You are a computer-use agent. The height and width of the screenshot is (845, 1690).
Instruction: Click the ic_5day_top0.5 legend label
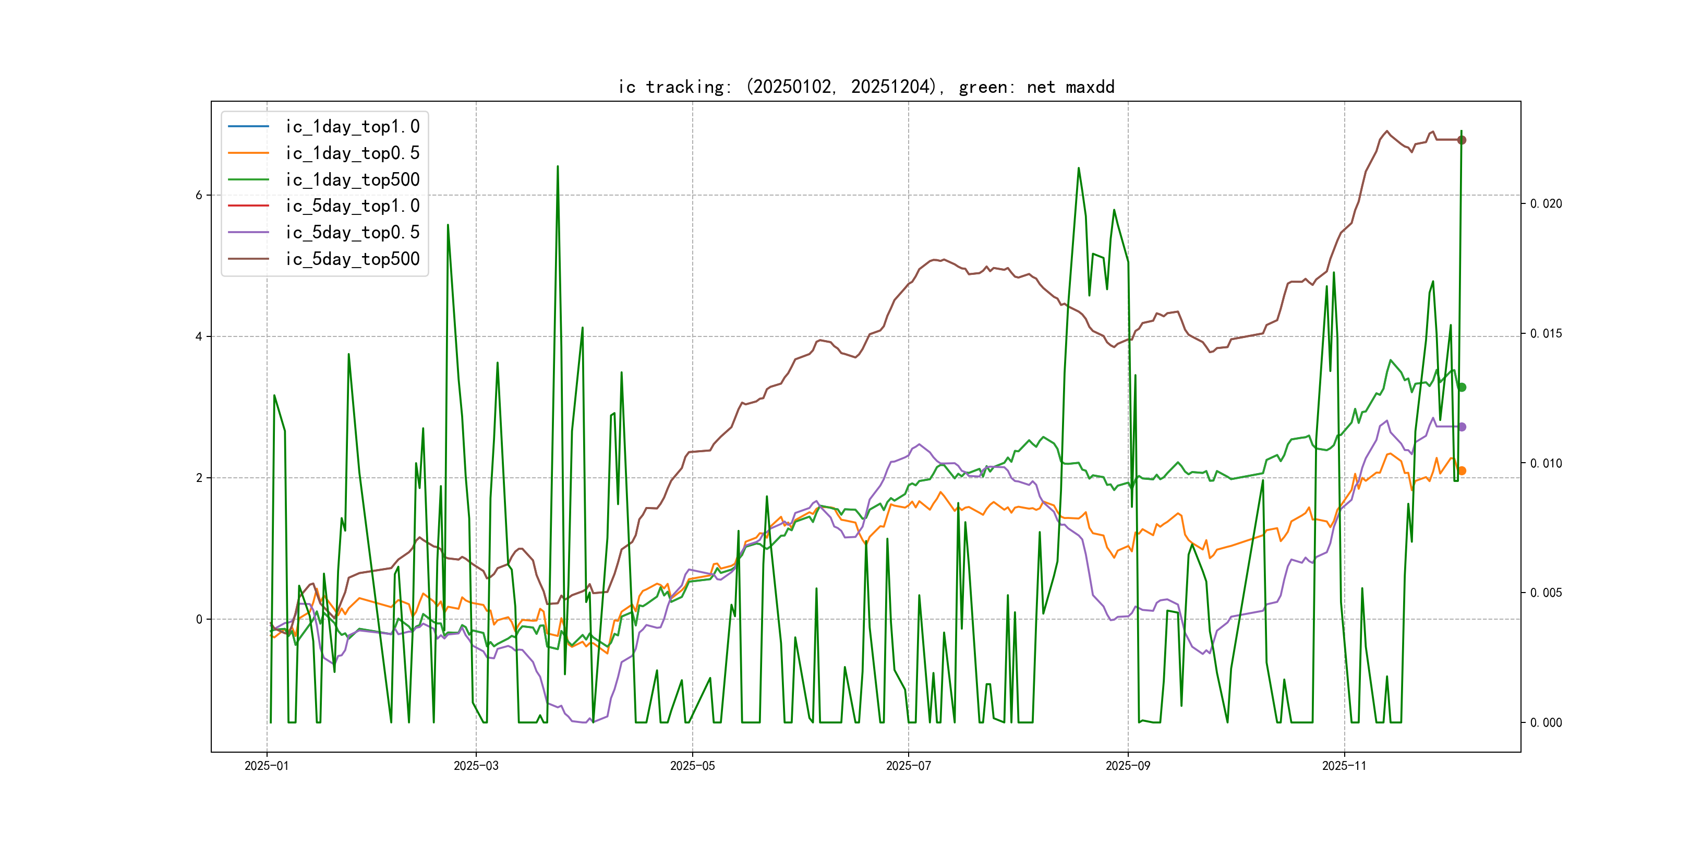[x=352, y=232]
